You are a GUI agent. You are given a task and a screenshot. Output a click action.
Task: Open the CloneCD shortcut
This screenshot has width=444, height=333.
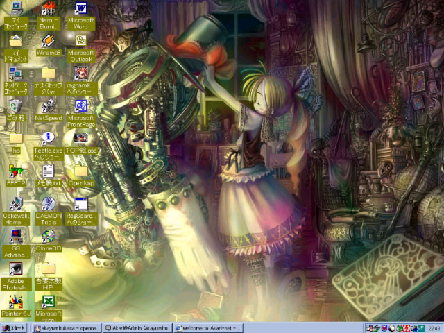[x=49, y=237]
